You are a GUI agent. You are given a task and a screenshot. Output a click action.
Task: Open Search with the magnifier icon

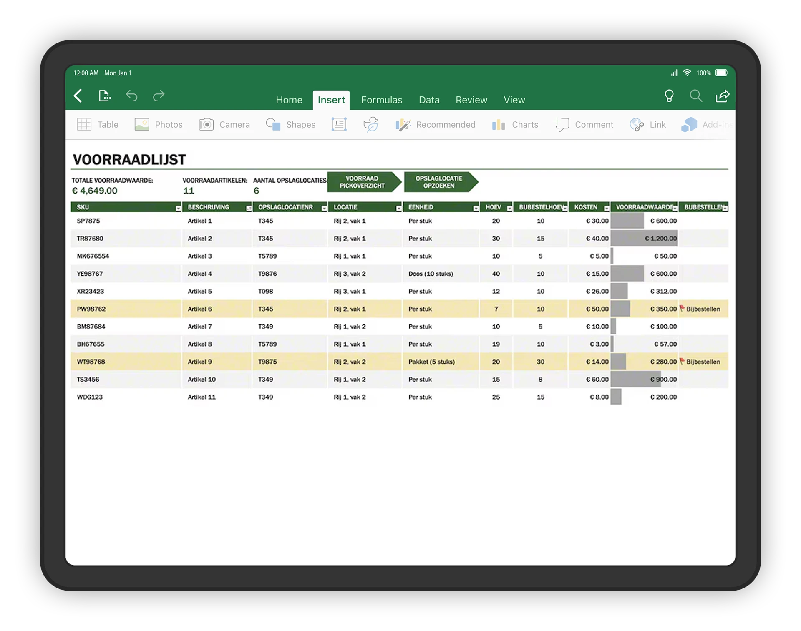click(696, 96)
